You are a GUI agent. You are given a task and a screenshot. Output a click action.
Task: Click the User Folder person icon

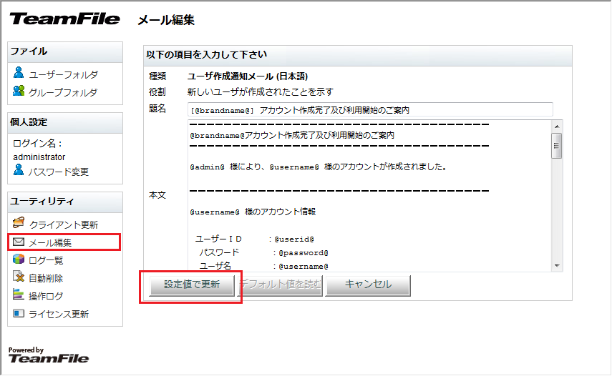click(x=19, y=73)
